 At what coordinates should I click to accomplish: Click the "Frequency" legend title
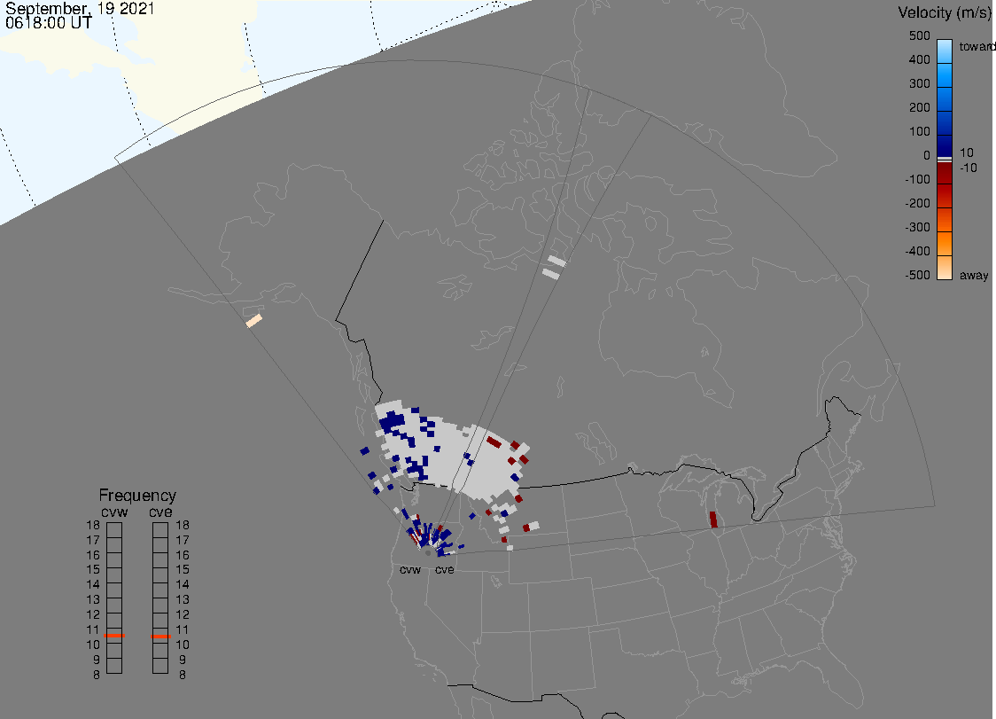pyautogui.click(x=137, y=496)
